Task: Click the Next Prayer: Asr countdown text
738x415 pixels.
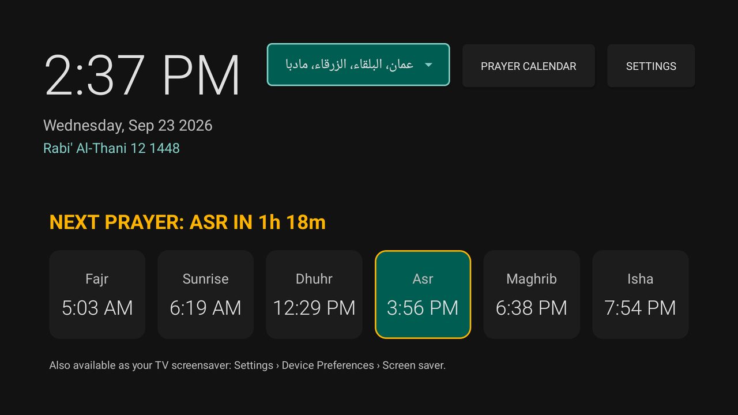Action: tap(187, 222)
